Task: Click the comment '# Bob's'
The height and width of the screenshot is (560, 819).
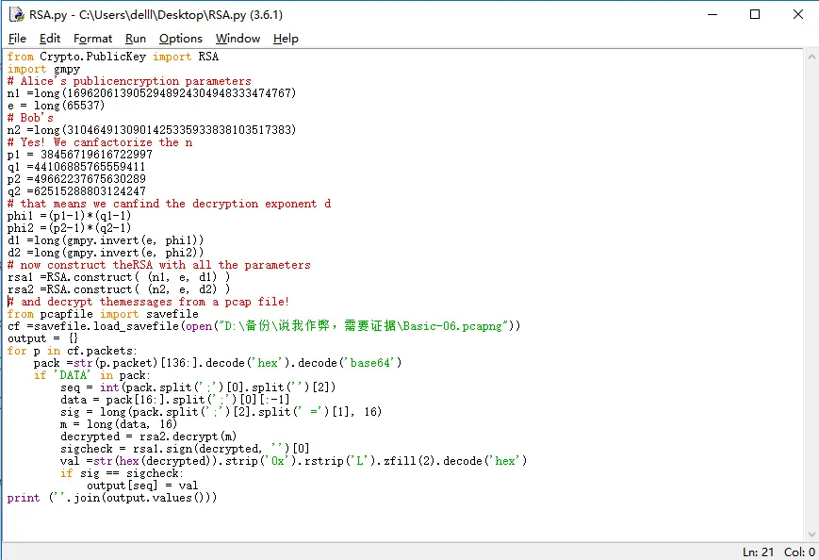Action: click(x=30, y=118)
